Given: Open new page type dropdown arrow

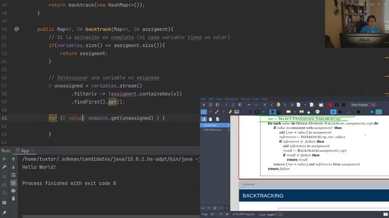Looking at the screenshot, I should point(305,105).
